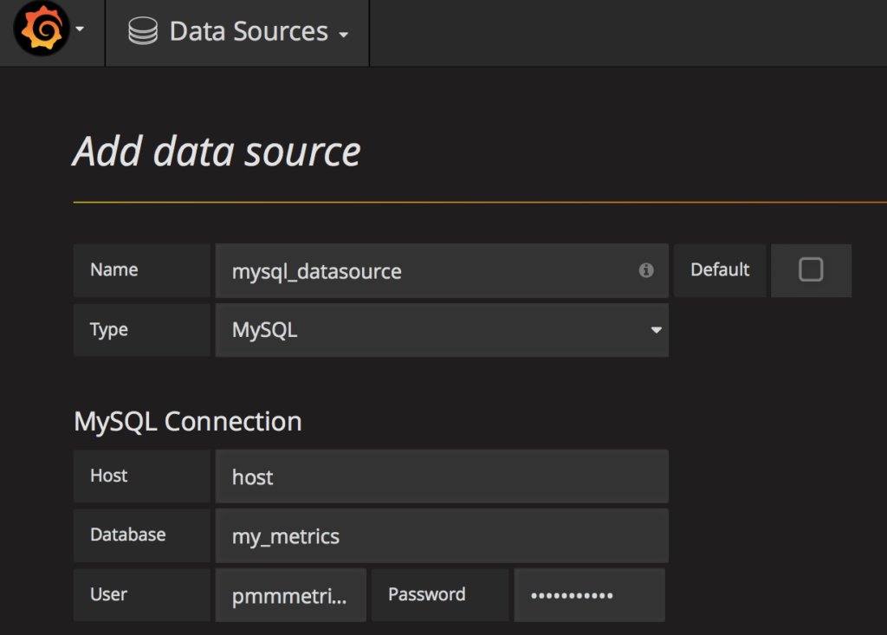The width and height of the screenshot is (887, 635).
Task: Enable the Default checkbox
Action: 811,270
